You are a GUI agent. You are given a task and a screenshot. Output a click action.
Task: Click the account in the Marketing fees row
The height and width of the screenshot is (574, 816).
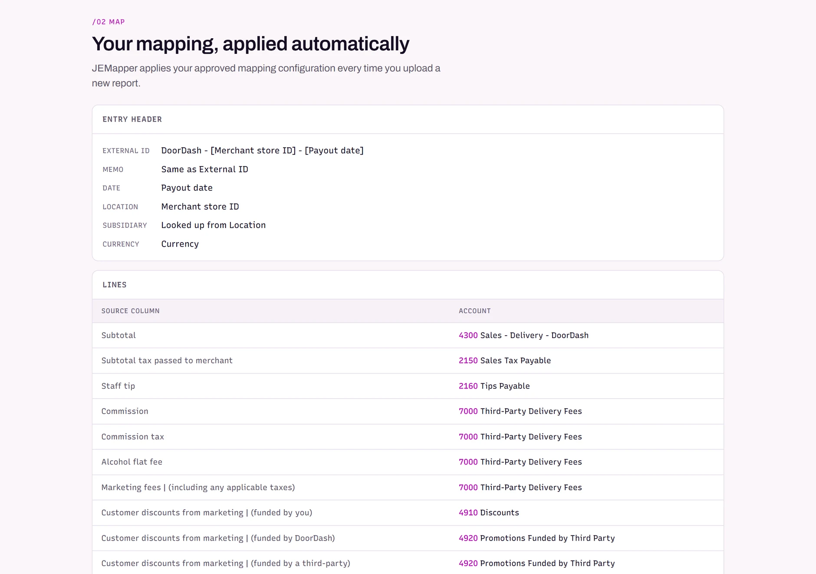[520, 488]
